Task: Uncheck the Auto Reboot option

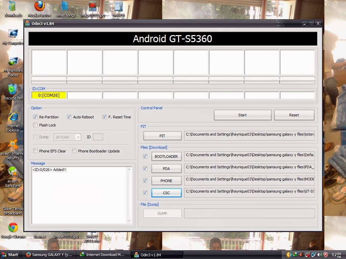Action: coord(69,117)
